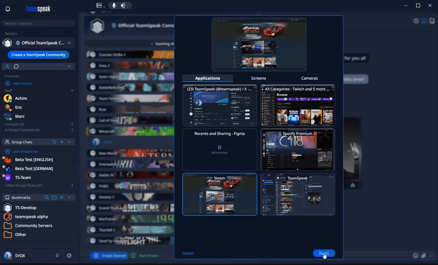Open the contacts icon above the Contacts list
The image size is (438, 265).
(7, 66)
